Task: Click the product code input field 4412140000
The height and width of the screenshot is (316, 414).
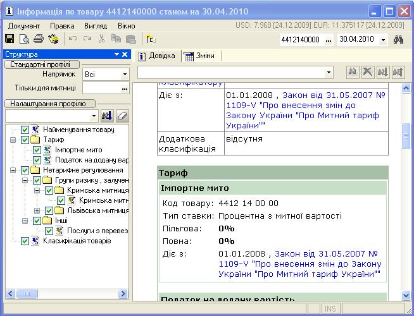Action: [301, 40]
